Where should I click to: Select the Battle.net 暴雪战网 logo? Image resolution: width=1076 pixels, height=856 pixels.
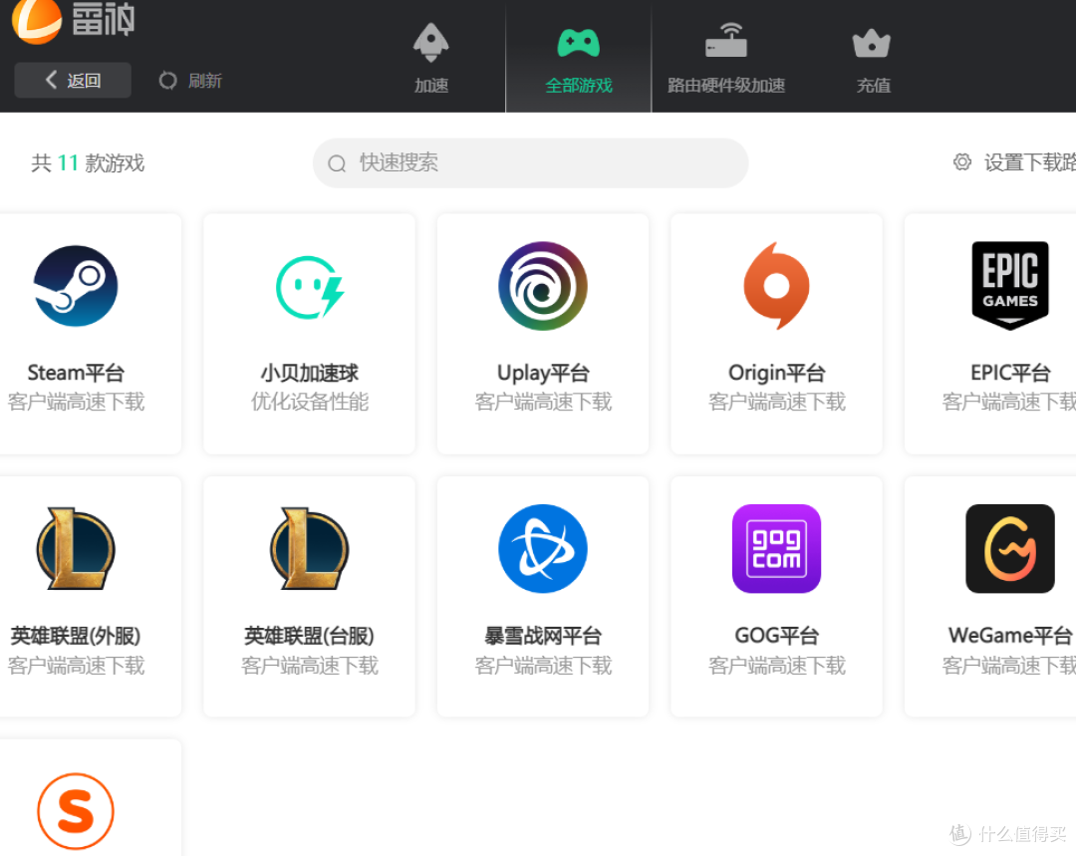pyautogui.click(x=543, y=548)
